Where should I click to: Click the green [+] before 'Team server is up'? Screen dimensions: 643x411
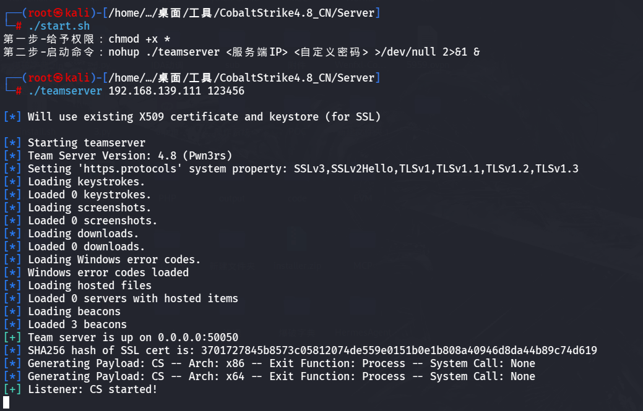click(x=12, y=337)
